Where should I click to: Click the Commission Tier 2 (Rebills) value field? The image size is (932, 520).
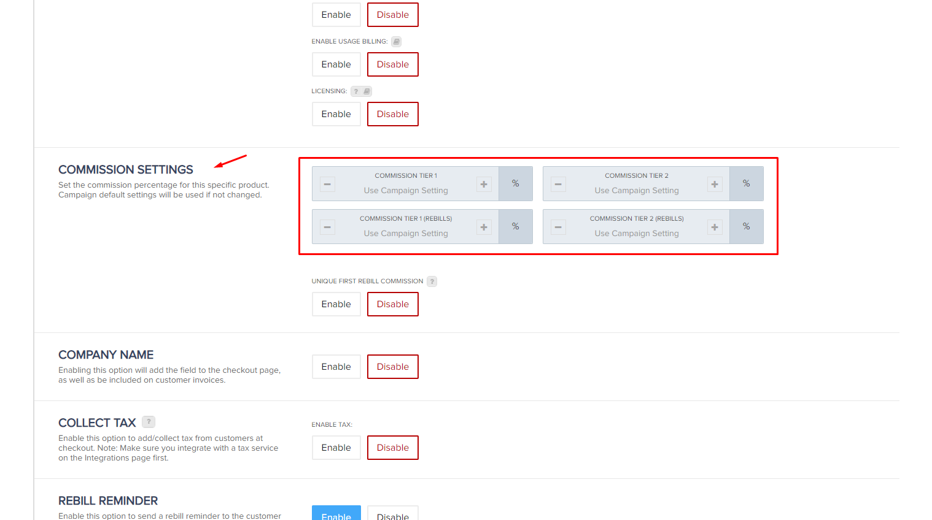tap(636, 234)
